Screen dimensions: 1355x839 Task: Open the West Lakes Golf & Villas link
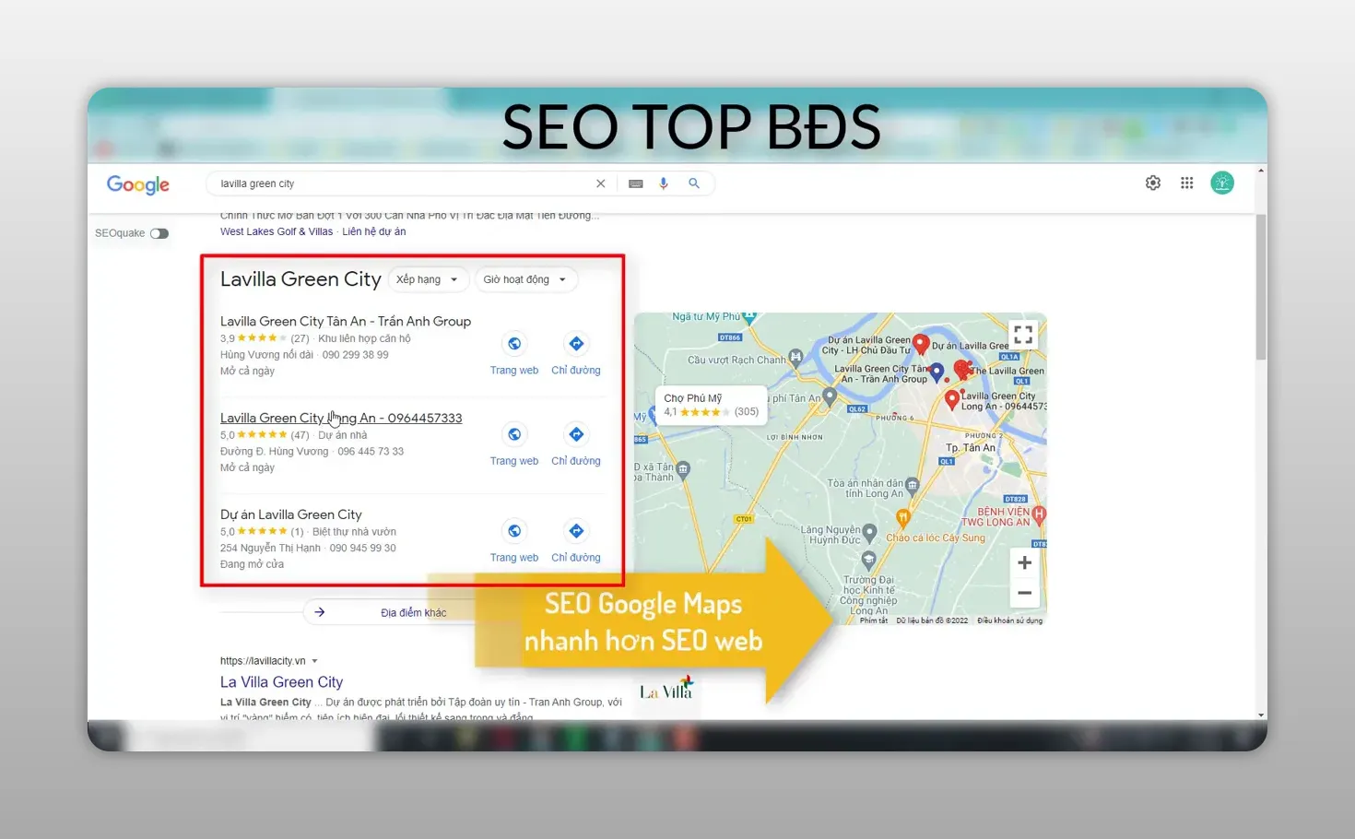pyautogui.click(x=277, y=231)
